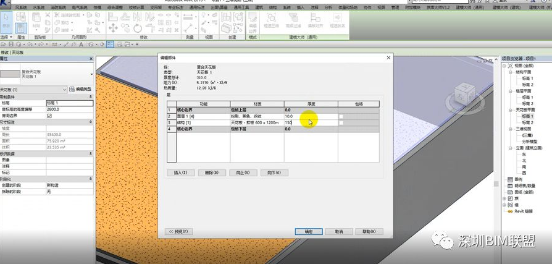Viewport: 552px width, 264px height.
Task: Open the 管理 ribbon tab
Action: click(395, 7)
